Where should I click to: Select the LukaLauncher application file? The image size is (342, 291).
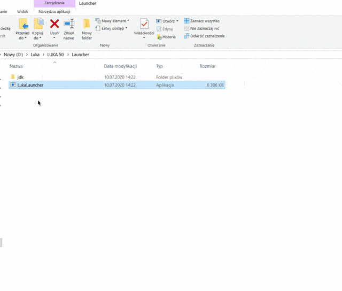click(x=117, y=85)
